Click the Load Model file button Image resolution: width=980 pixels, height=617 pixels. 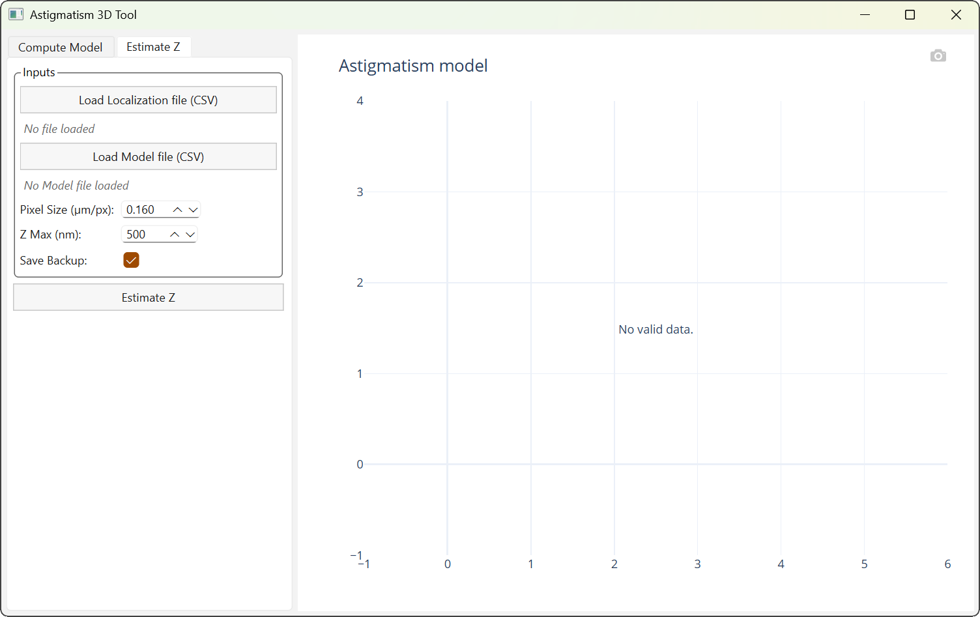[x=148, y=156]
